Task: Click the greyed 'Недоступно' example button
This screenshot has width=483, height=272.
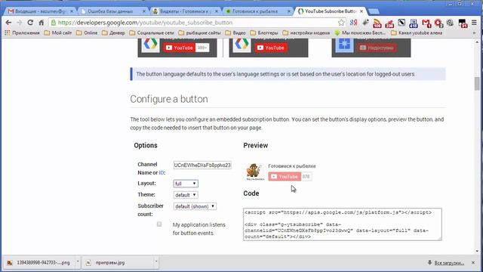Action: 377,48
